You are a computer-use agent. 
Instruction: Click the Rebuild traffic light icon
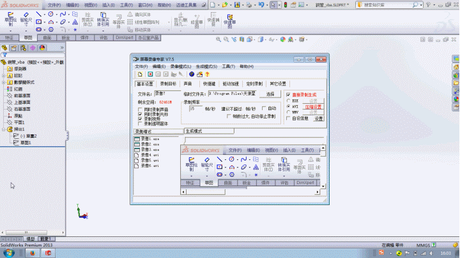(x=285, y=5)
